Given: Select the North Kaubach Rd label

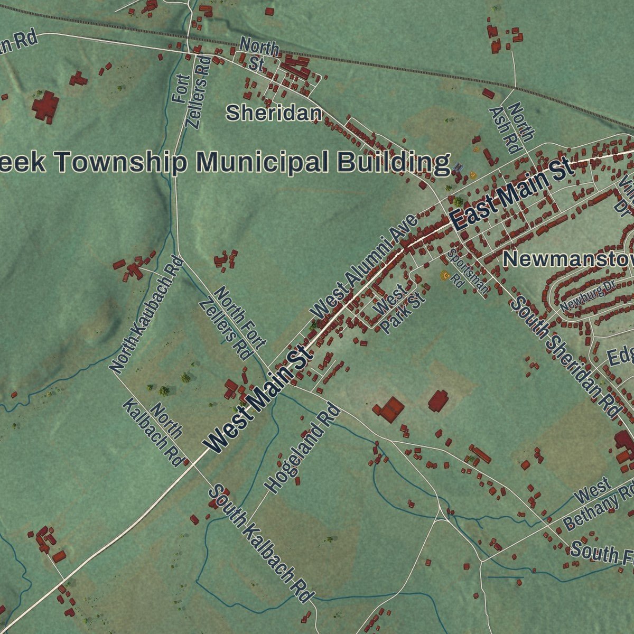Looking at the screenshot, I should point(146,314).
